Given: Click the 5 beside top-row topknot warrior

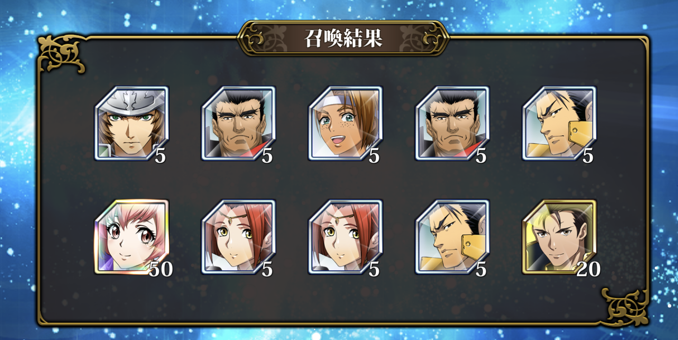Looking at the screenshot, I should (588, 156).
